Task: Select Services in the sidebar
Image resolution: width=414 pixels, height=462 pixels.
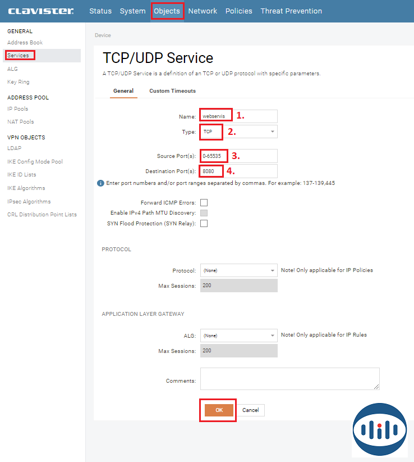Action: point(20,55)
